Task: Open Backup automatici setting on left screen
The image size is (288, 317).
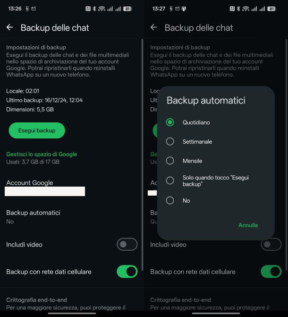Action: tap(71, 217)
